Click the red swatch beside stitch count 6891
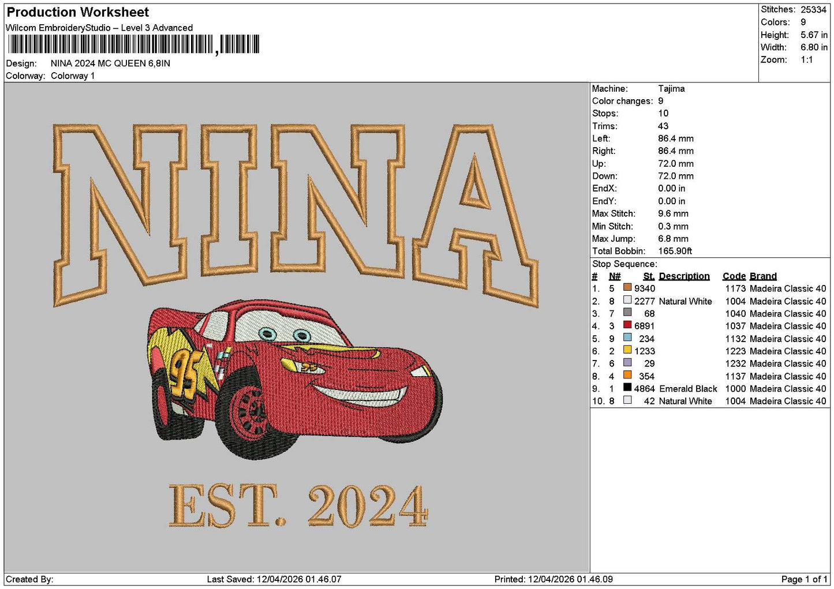The image size is (834, 589). (627, 325)
